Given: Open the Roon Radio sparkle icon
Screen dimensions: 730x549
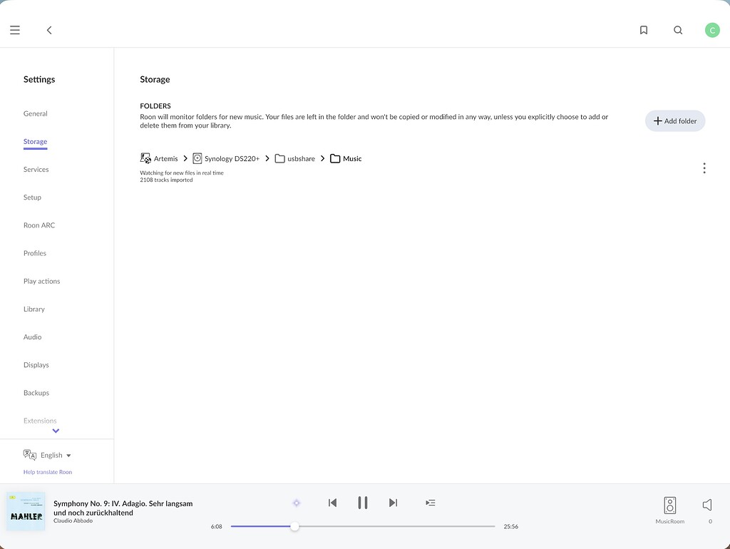Looking at the screenshot, I should coord(297,503).
